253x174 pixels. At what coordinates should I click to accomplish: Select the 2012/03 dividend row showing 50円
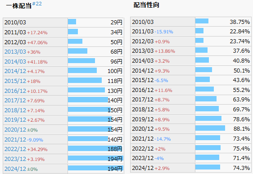63,42
